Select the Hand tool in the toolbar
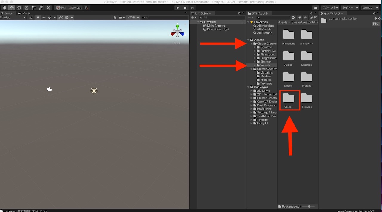Viewport: 382px width, 212px height. (x=4, y=7)
